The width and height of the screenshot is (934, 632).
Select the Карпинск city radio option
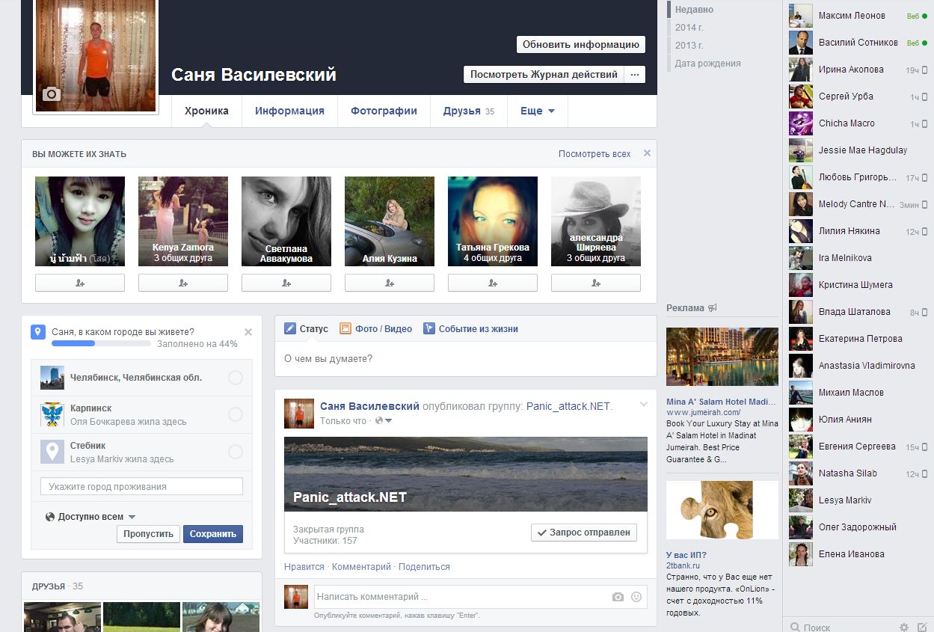pos(236,414)
